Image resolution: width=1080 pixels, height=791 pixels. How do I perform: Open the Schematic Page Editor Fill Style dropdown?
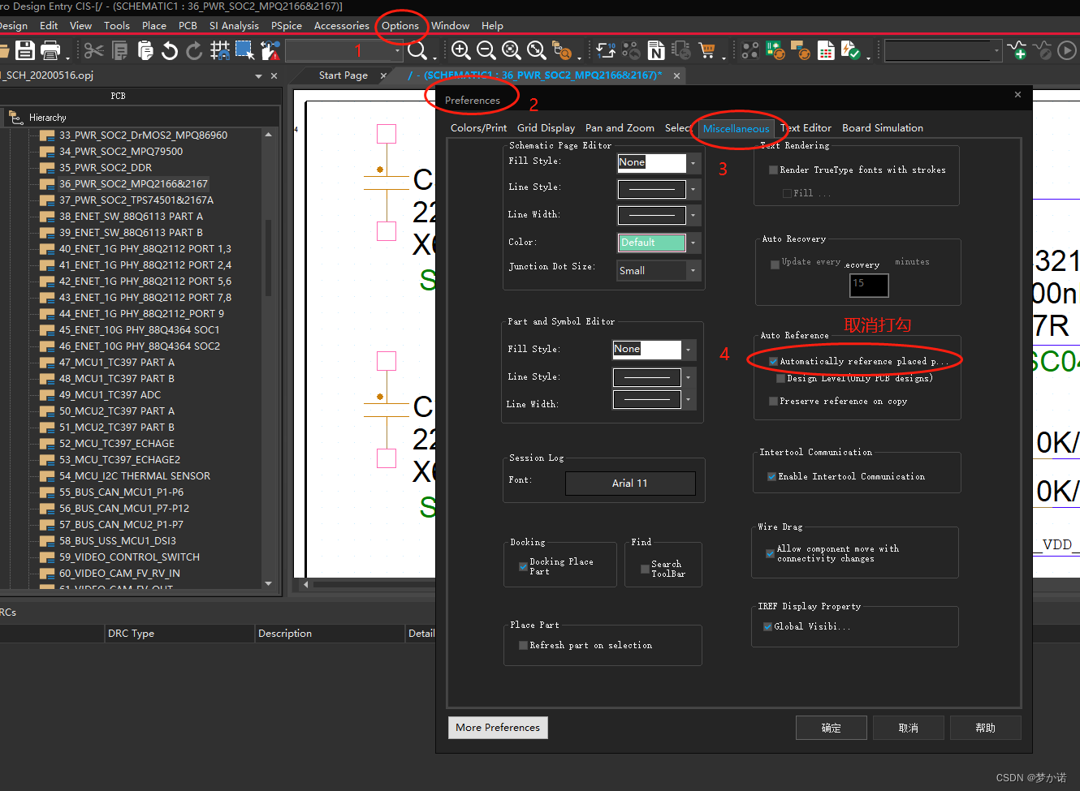pyautogui.click(x=693, y=162)
